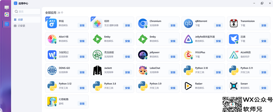Image resolution: width=273 pixels, height=112 pixels.
Task: Install the 相册 app
Action: pos(127,26)
